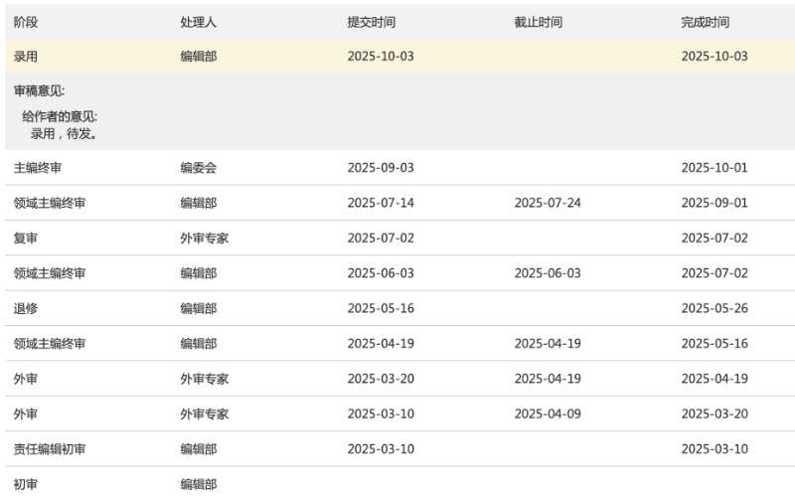Click the 责任编辑初审 stage cell
Screen dimensions: 795x499
pos(50,449)
